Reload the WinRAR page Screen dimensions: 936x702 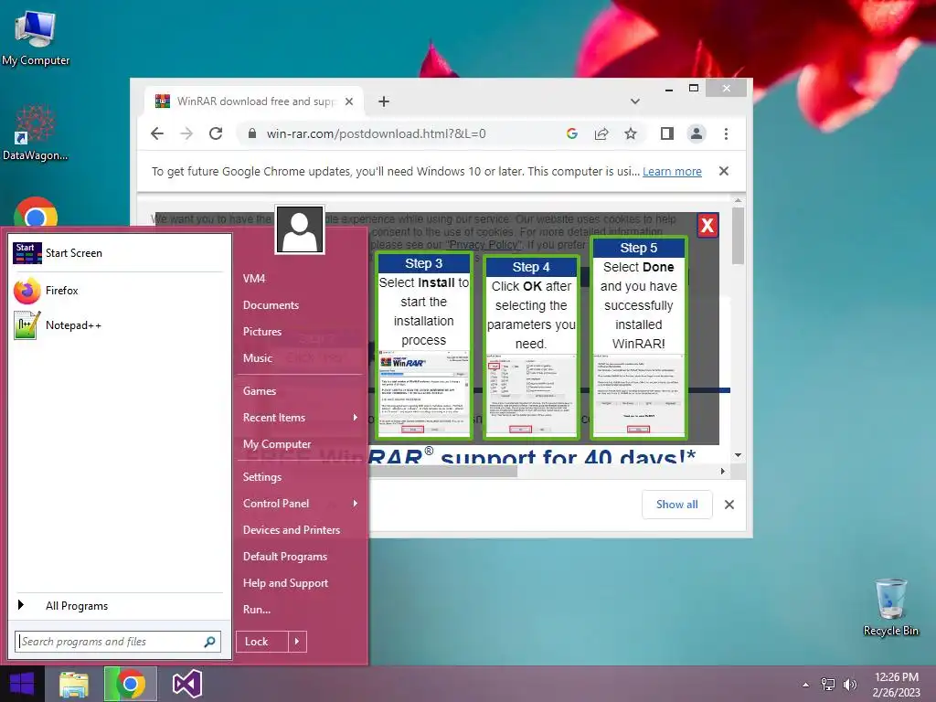coord(216,133)
